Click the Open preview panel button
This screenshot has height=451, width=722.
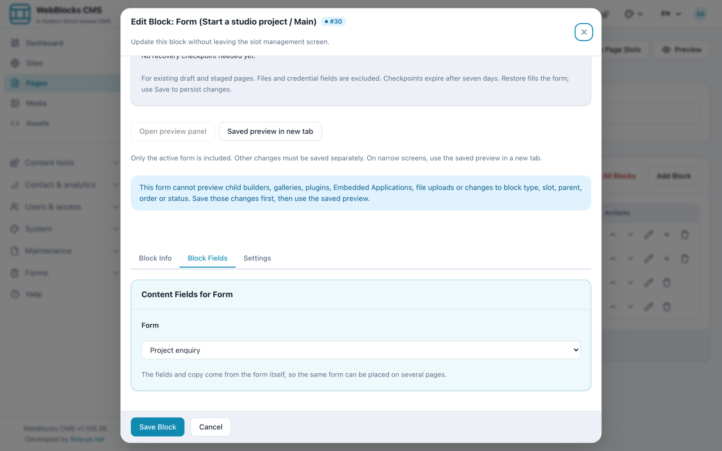(x=173, y=131)
